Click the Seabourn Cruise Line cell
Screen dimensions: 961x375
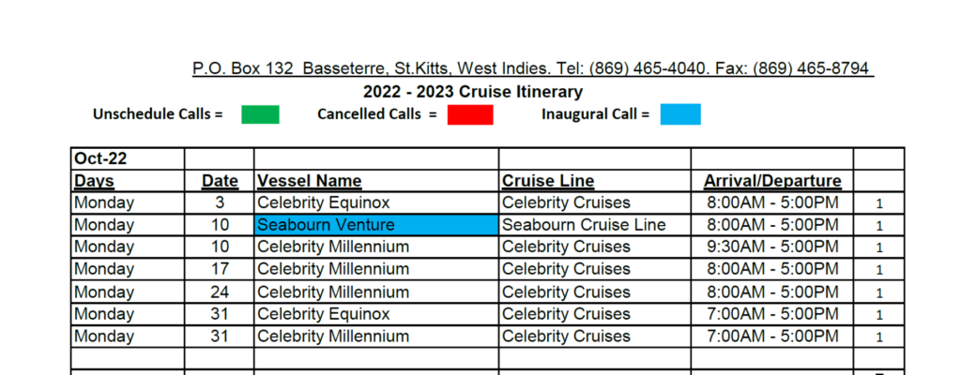coord(584,225)
